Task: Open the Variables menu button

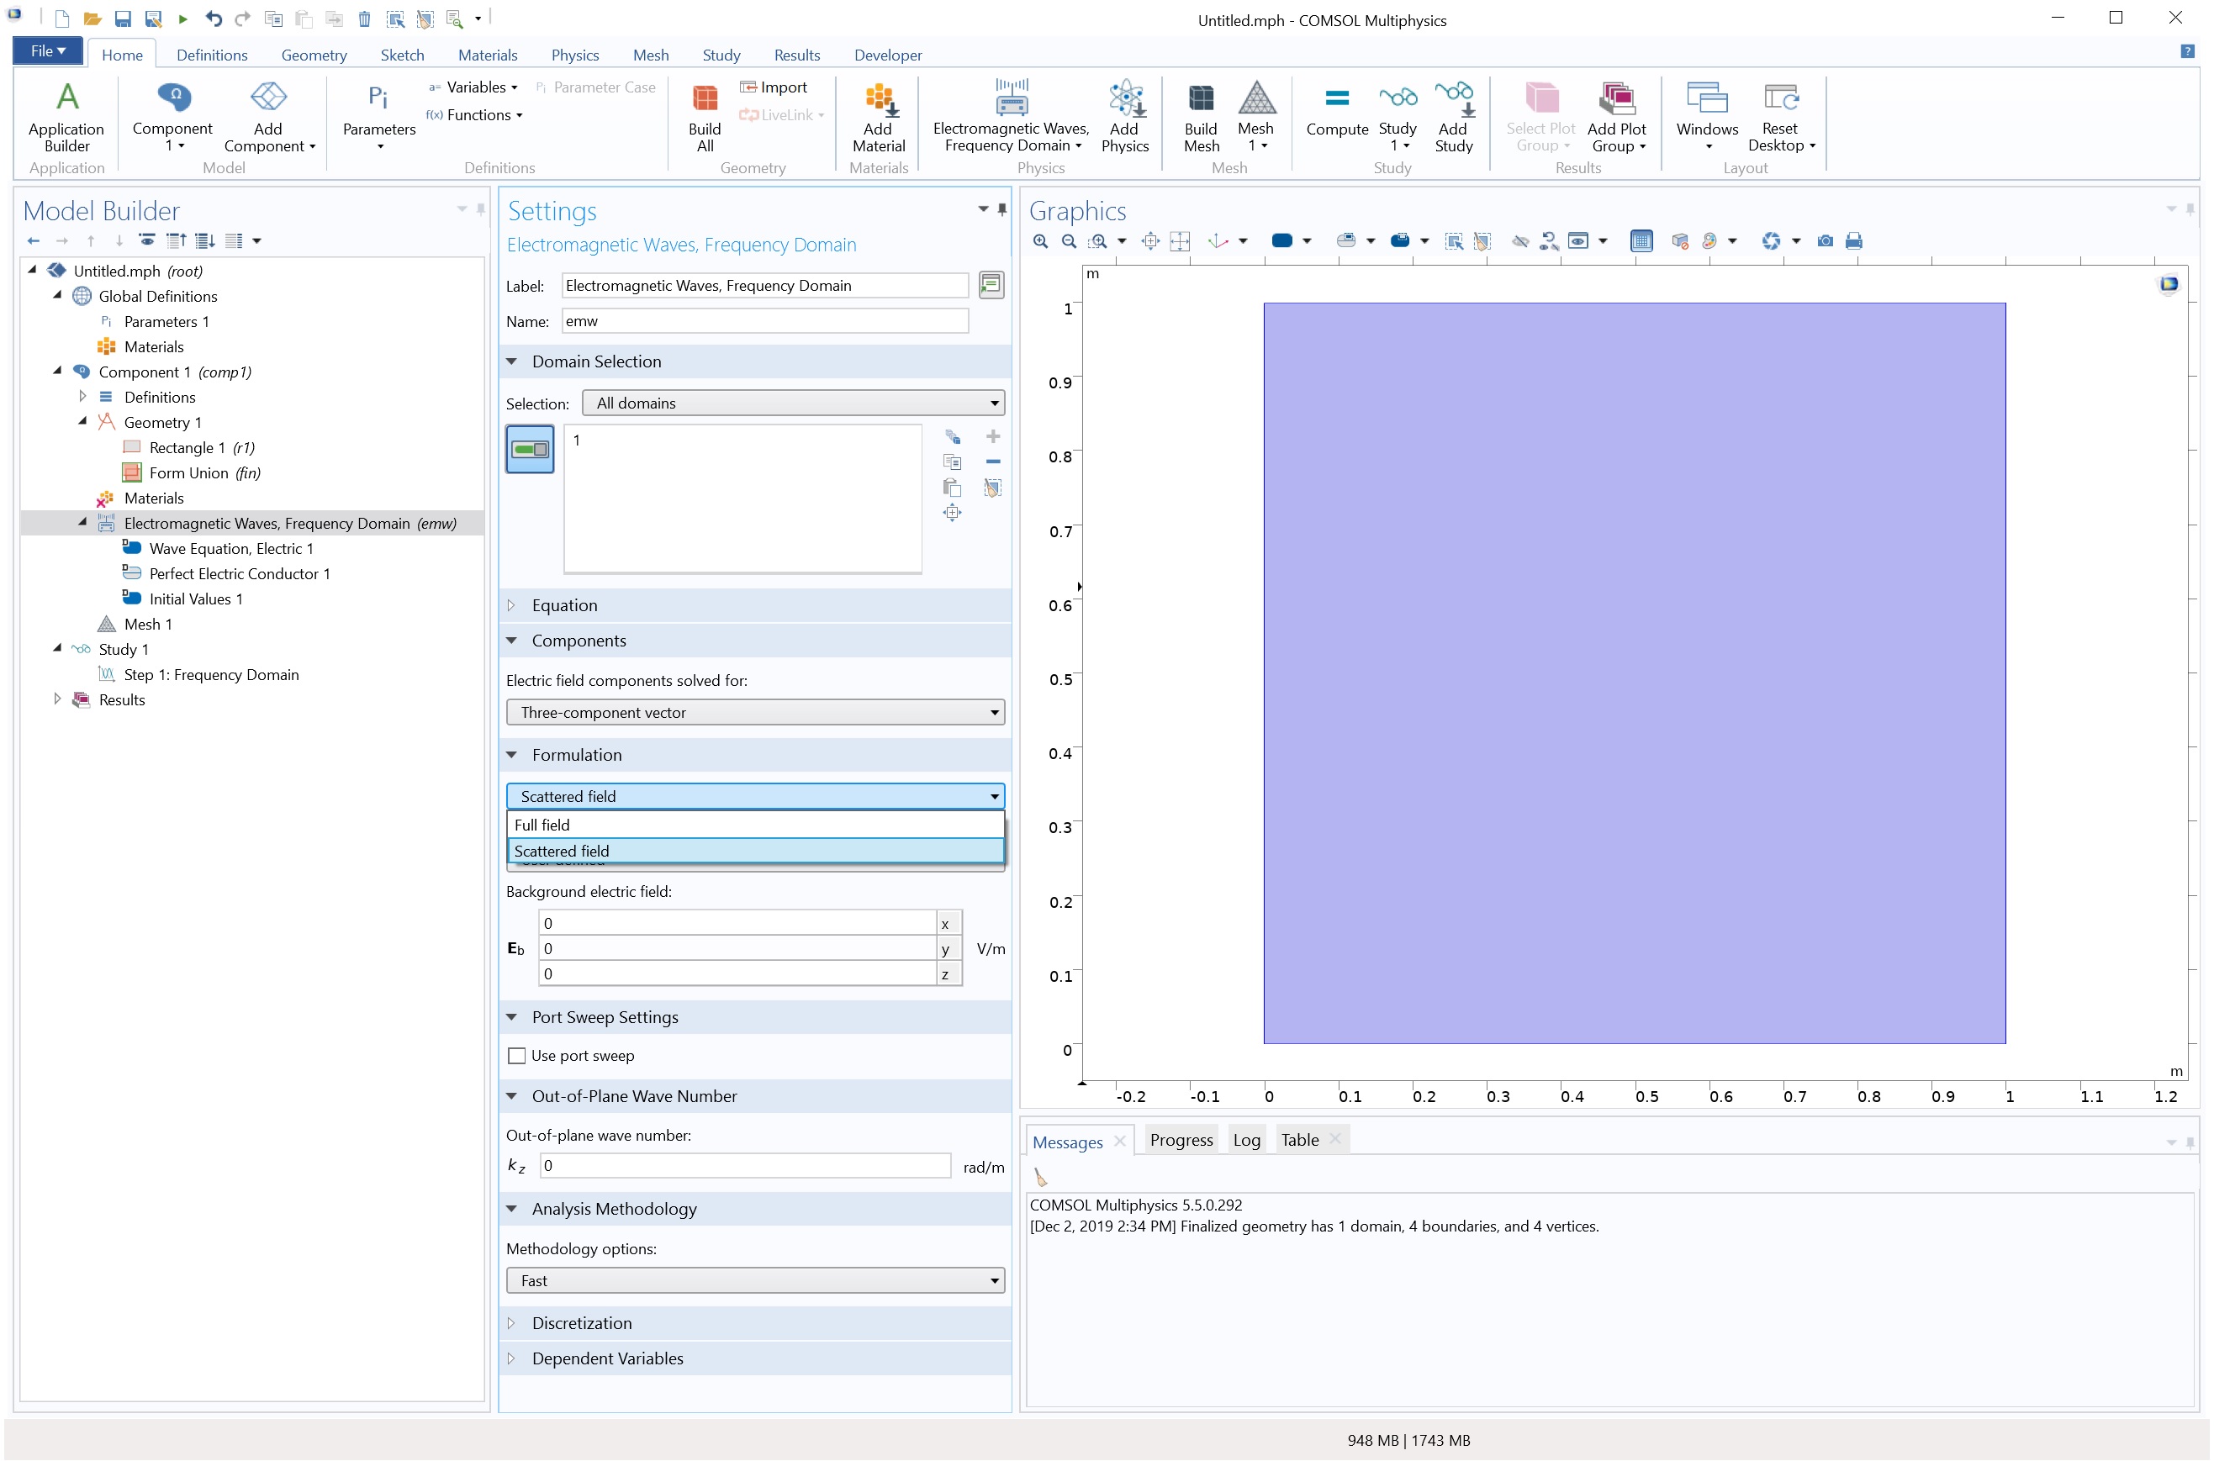Action: pyautogui.click(x=474, y=87)
